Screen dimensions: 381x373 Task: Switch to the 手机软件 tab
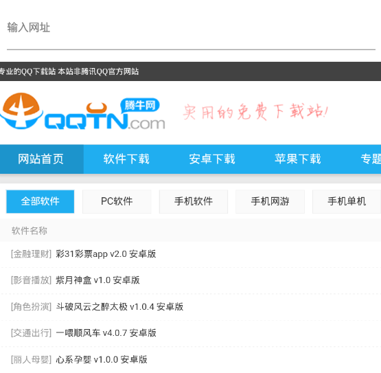tap(194, 201)
